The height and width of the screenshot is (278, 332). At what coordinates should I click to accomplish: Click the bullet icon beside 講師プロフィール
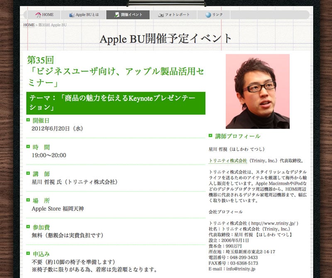coord(210,136)
